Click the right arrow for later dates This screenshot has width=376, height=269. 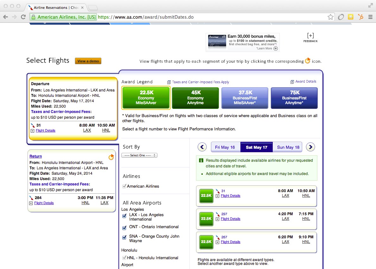point(310,147)
